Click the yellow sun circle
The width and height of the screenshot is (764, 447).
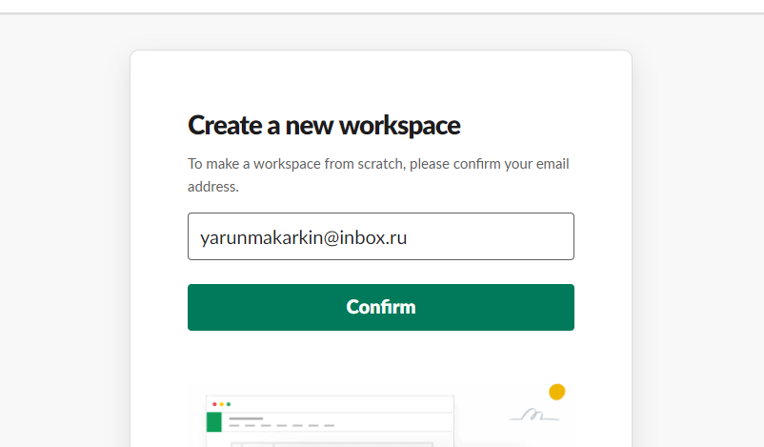tap(557, 392)
